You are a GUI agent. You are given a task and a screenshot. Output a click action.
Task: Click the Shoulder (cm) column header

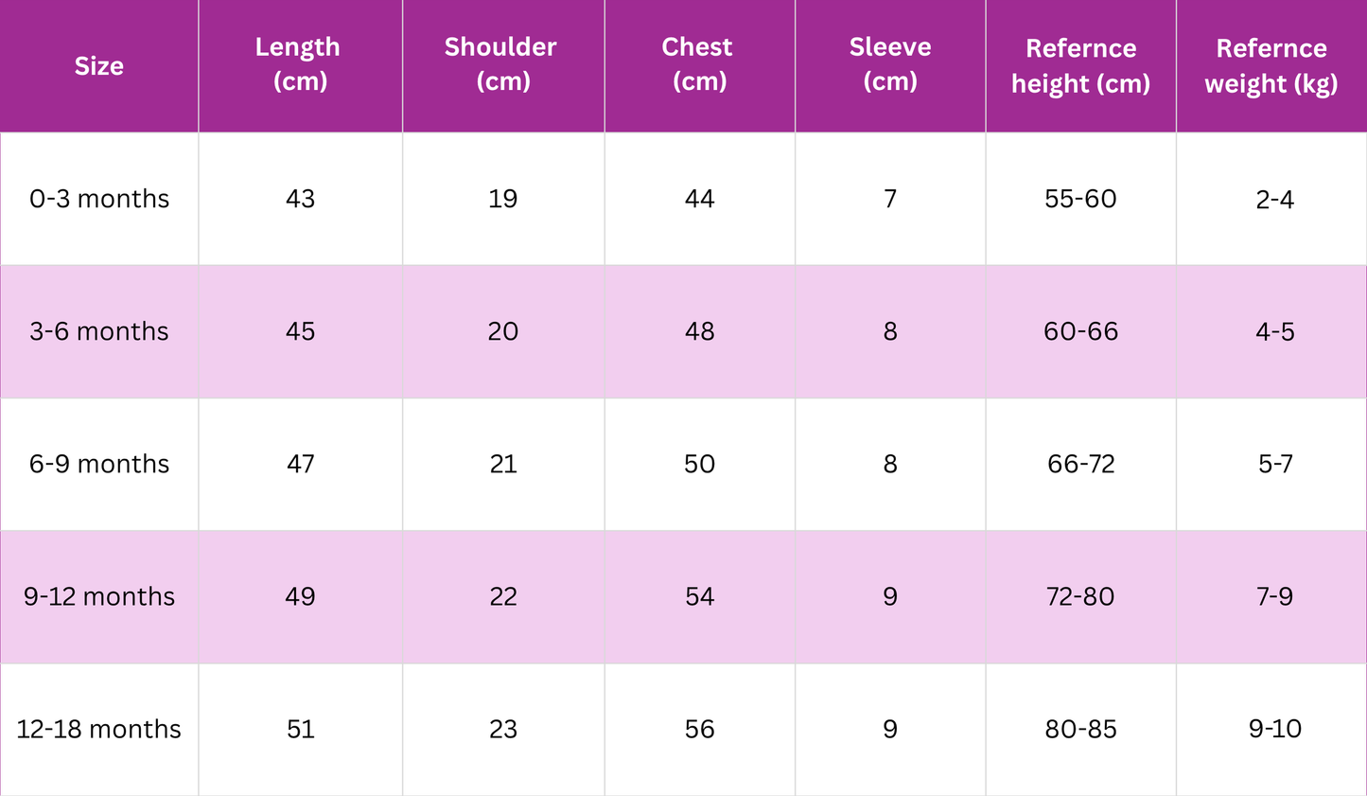coord(502,64)
